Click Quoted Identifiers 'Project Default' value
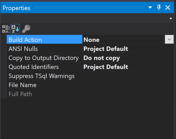The height and width of the screenshot is (139, 176). click(106, 67)
